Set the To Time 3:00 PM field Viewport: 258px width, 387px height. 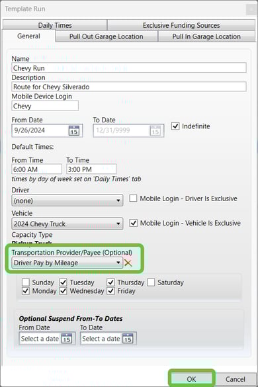click(x=91, y=169)
